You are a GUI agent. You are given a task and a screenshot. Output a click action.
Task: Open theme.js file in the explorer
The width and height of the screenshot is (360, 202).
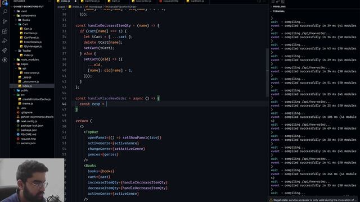(x=28, y=103)
